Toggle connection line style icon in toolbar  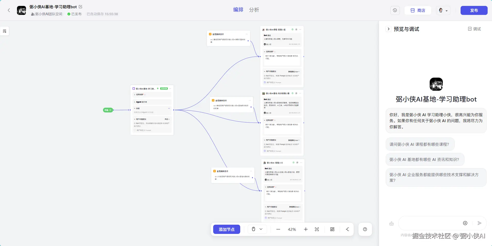pyautogui.click(x=347, y=229)
